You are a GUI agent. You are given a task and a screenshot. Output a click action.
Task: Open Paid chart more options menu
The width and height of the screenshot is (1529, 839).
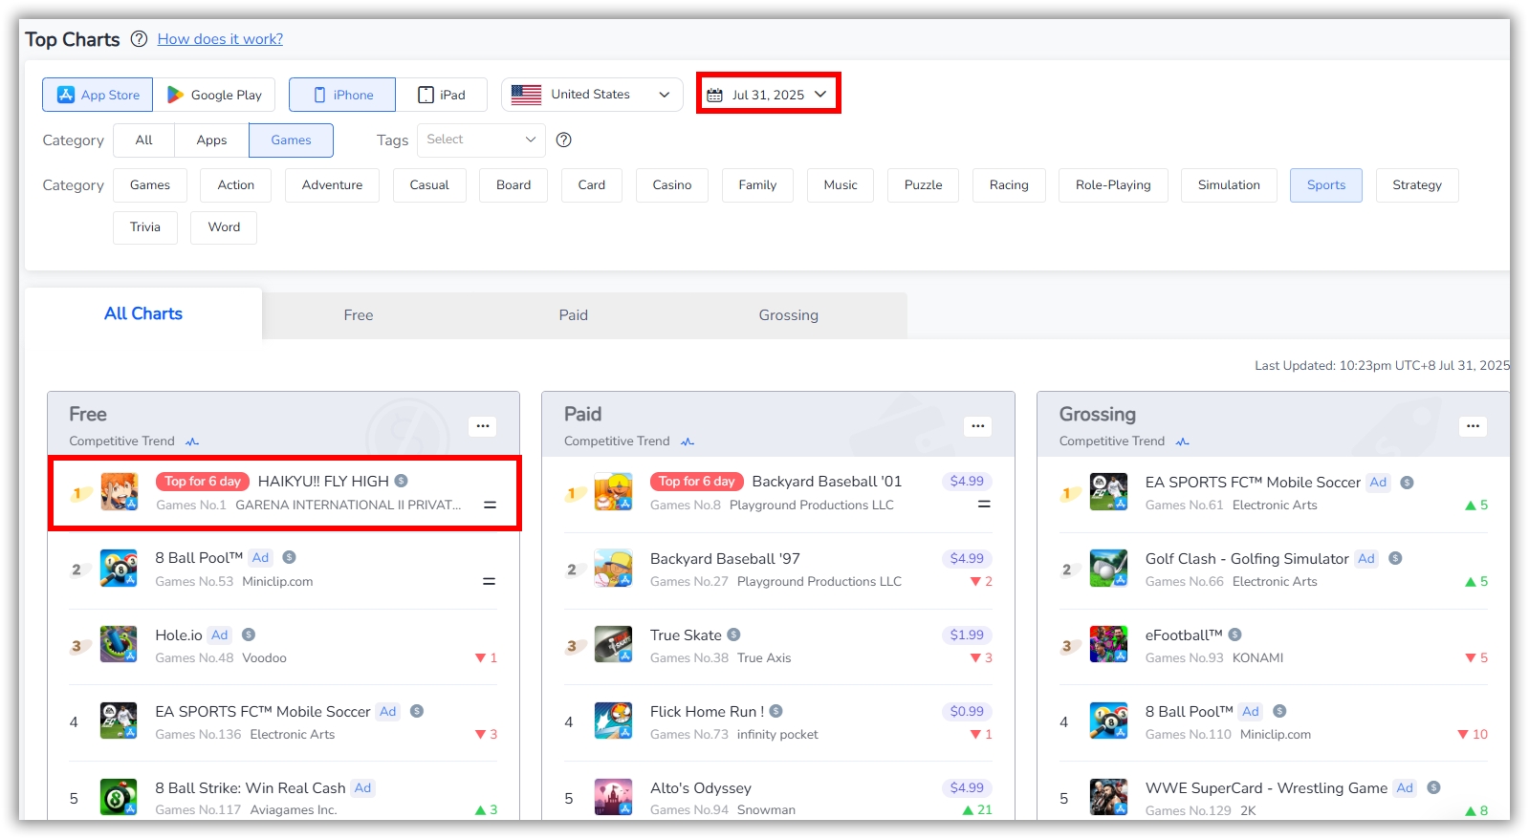coord(977,426)
